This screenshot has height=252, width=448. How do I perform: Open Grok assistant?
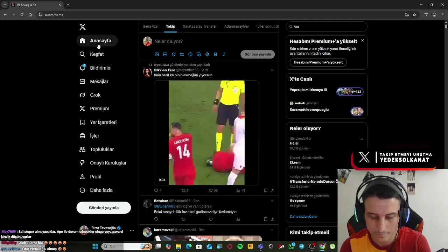point(90,95)
